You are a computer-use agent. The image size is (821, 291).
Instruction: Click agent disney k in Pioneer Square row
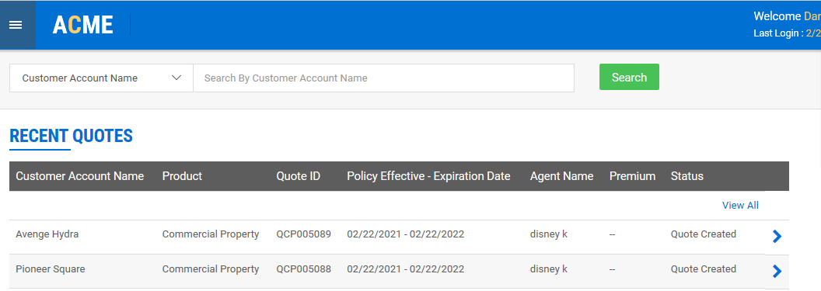pos(549,269)
